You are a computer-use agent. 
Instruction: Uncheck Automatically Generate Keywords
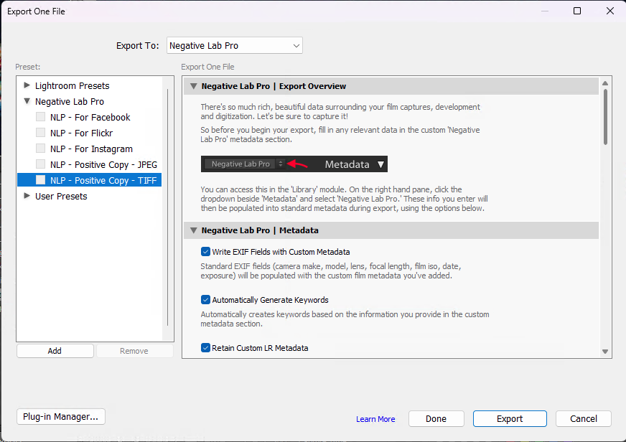click(205, 300)
